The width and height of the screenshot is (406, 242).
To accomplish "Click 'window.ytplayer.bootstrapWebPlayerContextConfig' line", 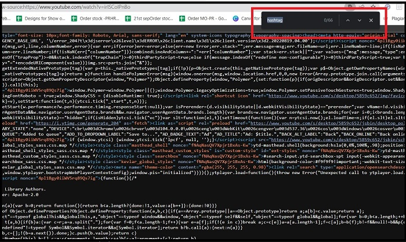I will tap(203, 172).
